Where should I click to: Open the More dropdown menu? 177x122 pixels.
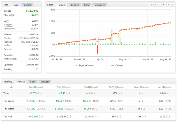[x=154, y=5]
